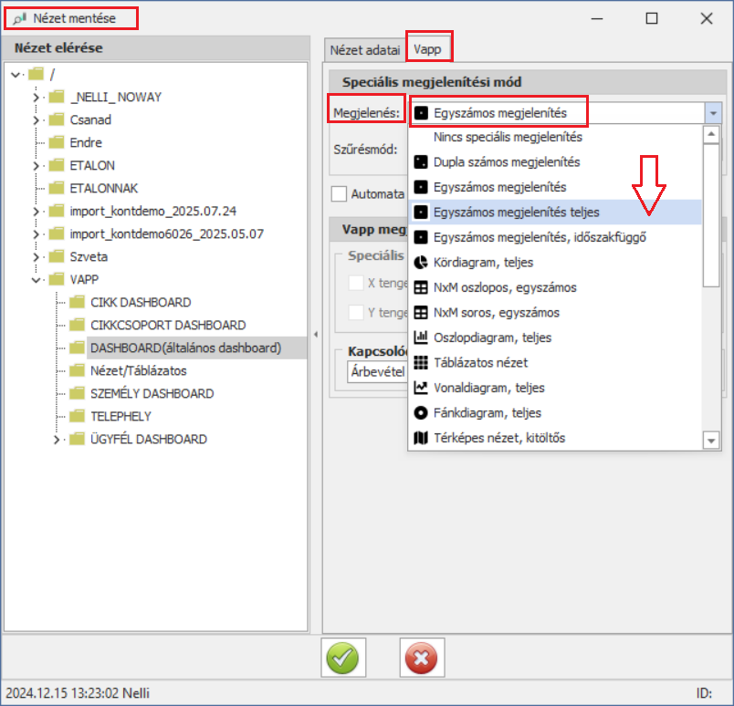
Task: Switch to the Nézet adatai tab
Action: click(x=365, y=49)
